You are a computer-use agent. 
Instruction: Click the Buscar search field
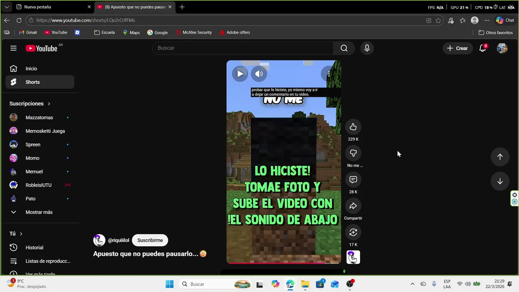click(243, 48)
